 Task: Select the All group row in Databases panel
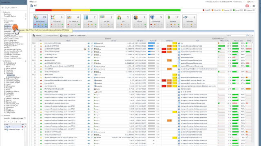[x=15, y=127]
